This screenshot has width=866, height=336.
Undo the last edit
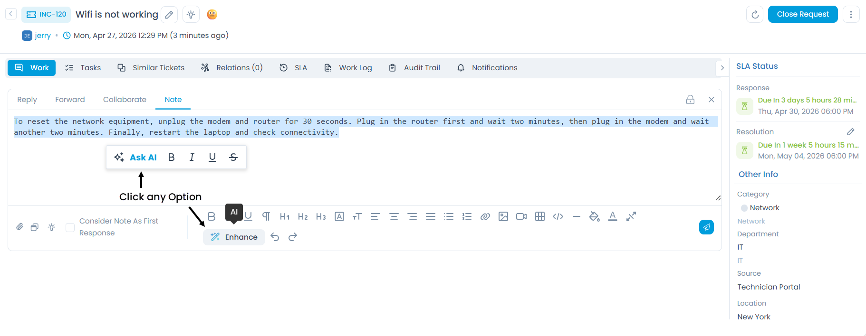[275, 237]
